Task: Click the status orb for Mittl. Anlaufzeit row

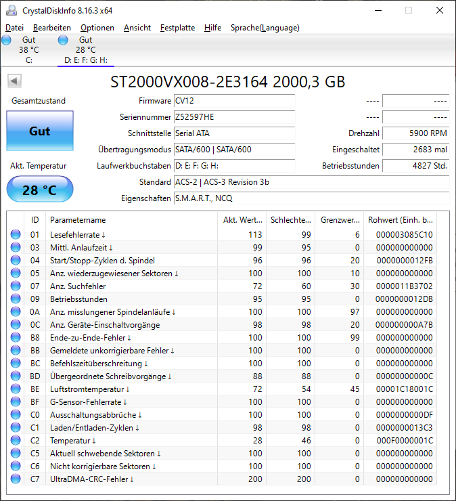Action: (x=16, y=247)
